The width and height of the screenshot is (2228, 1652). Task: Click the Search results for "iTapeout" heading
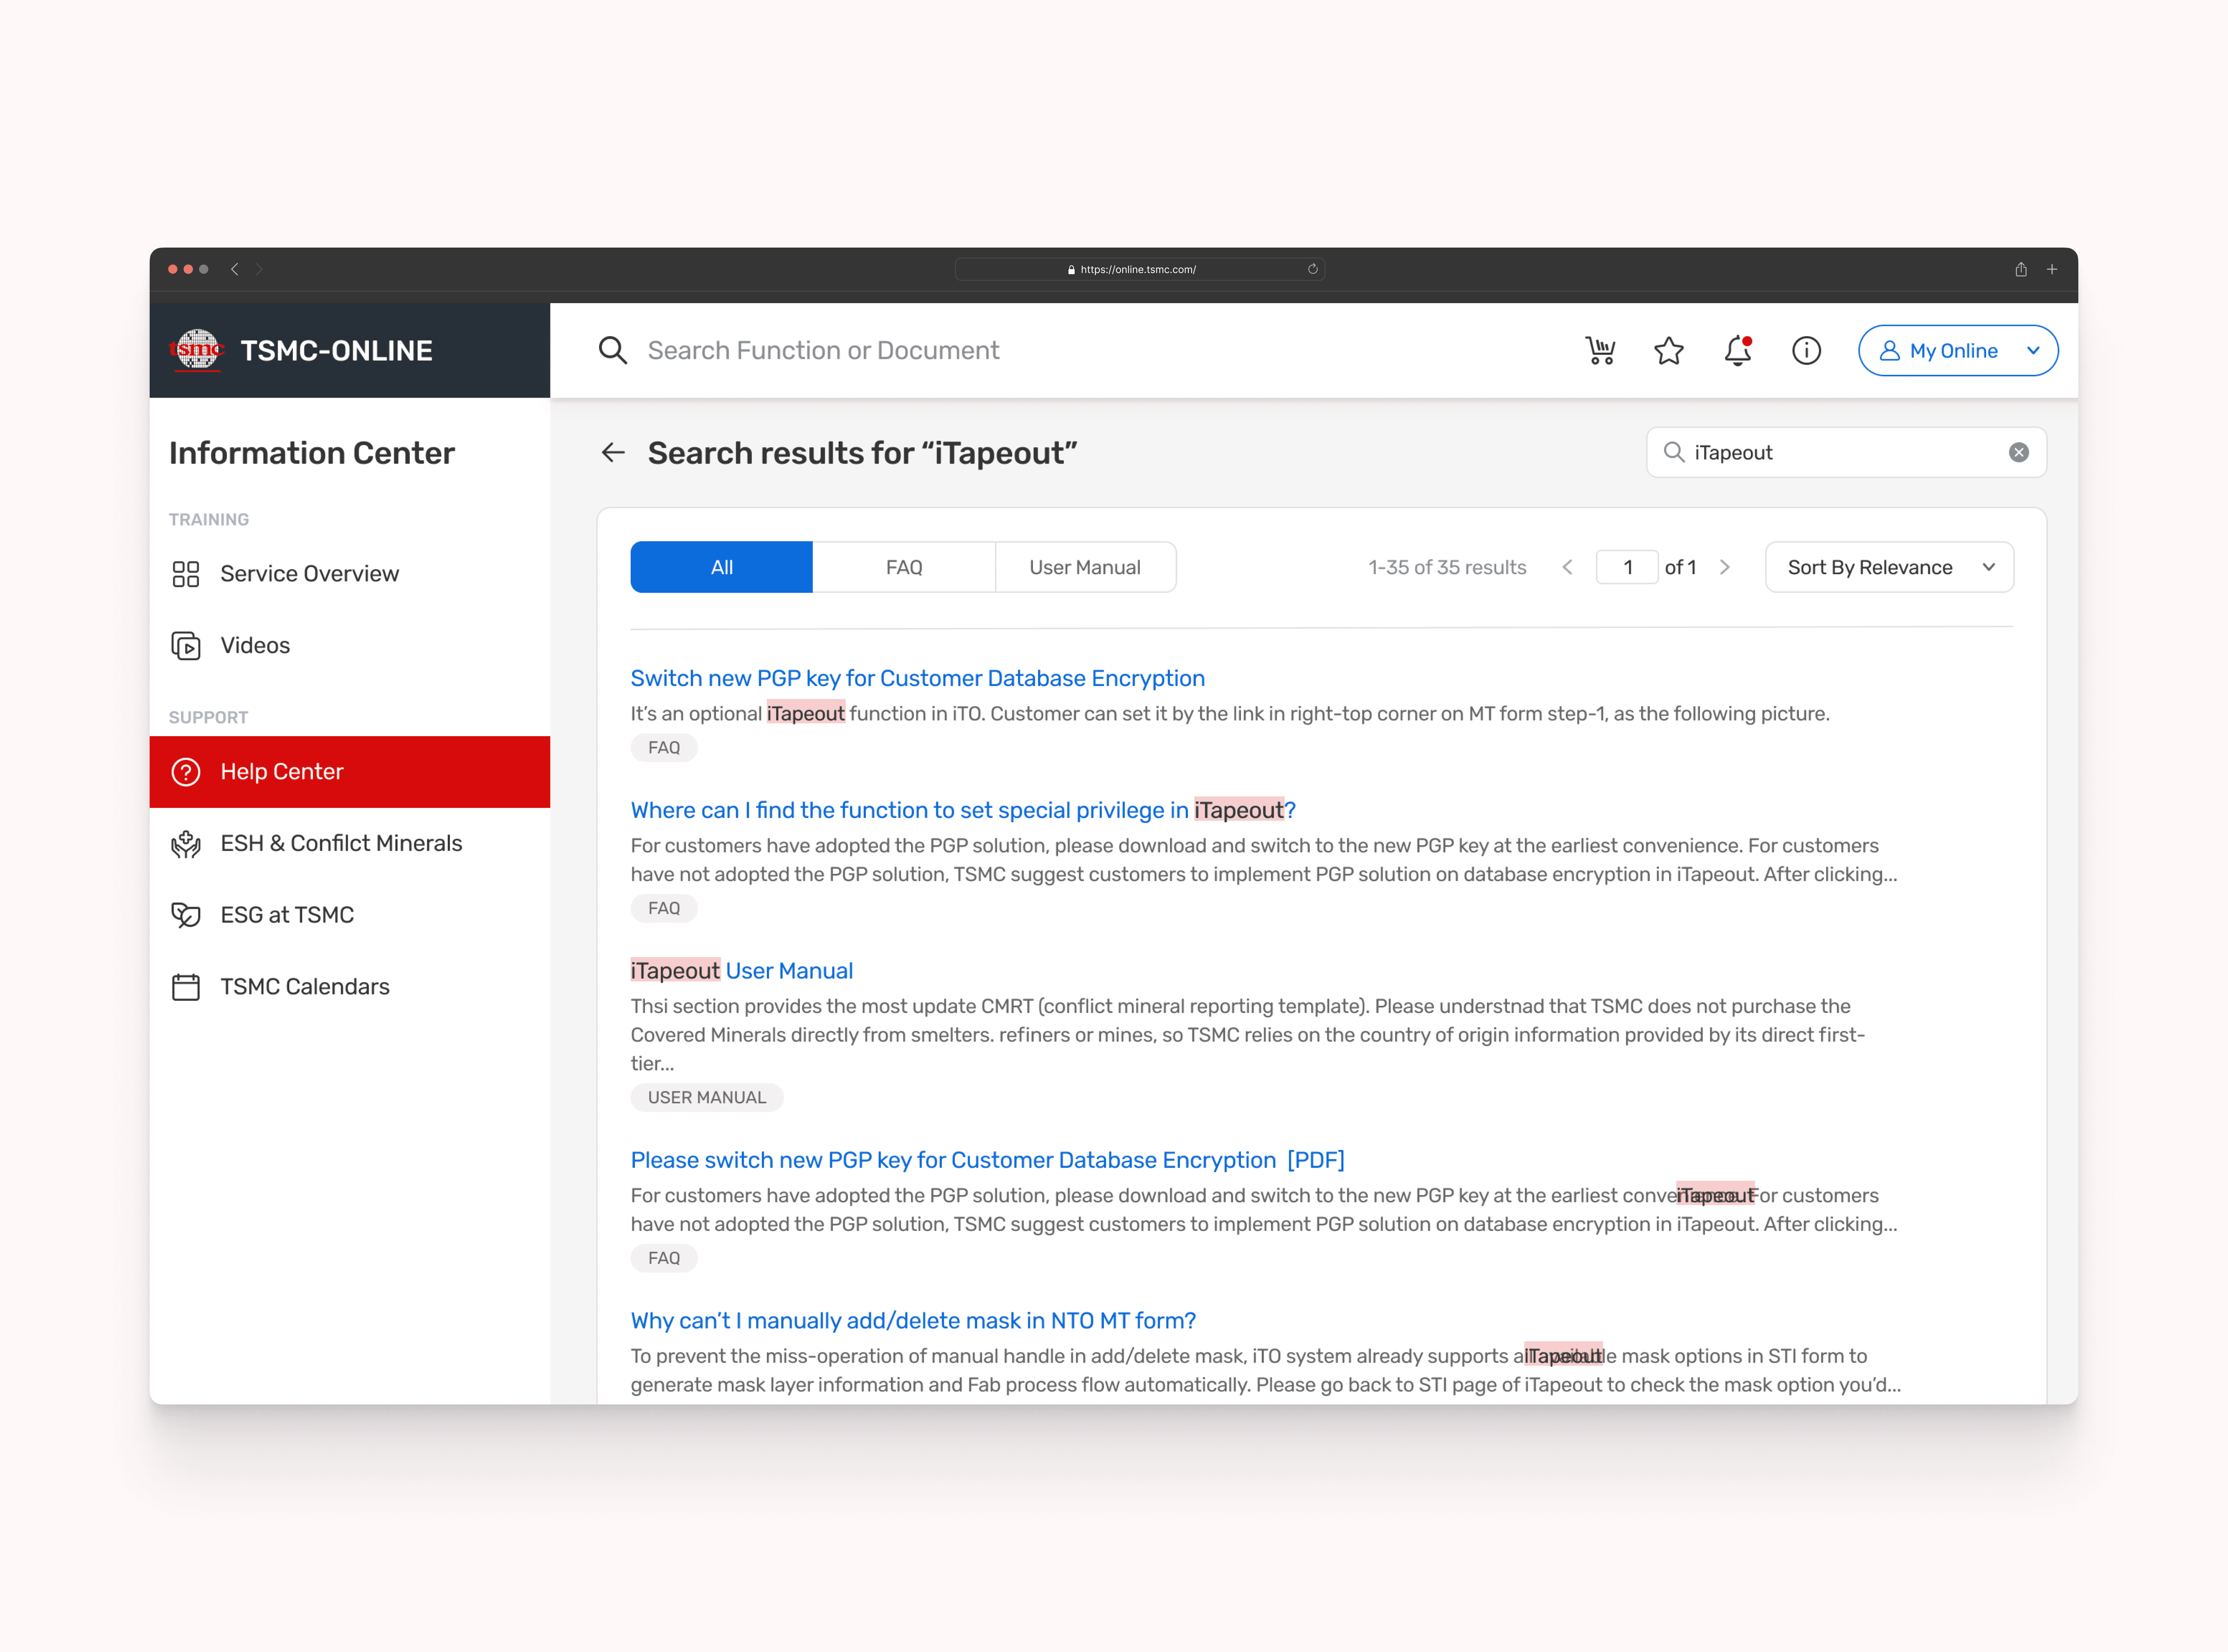862,453
